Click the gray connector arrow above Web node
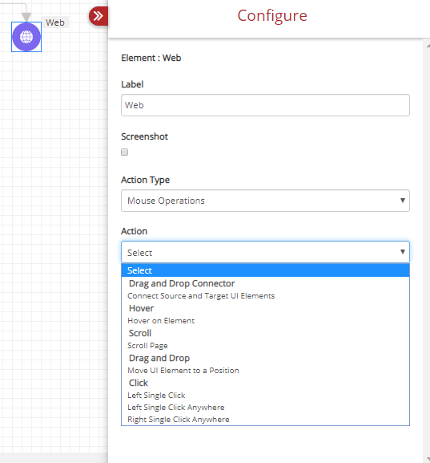430x463 pixels. [26, 17]
